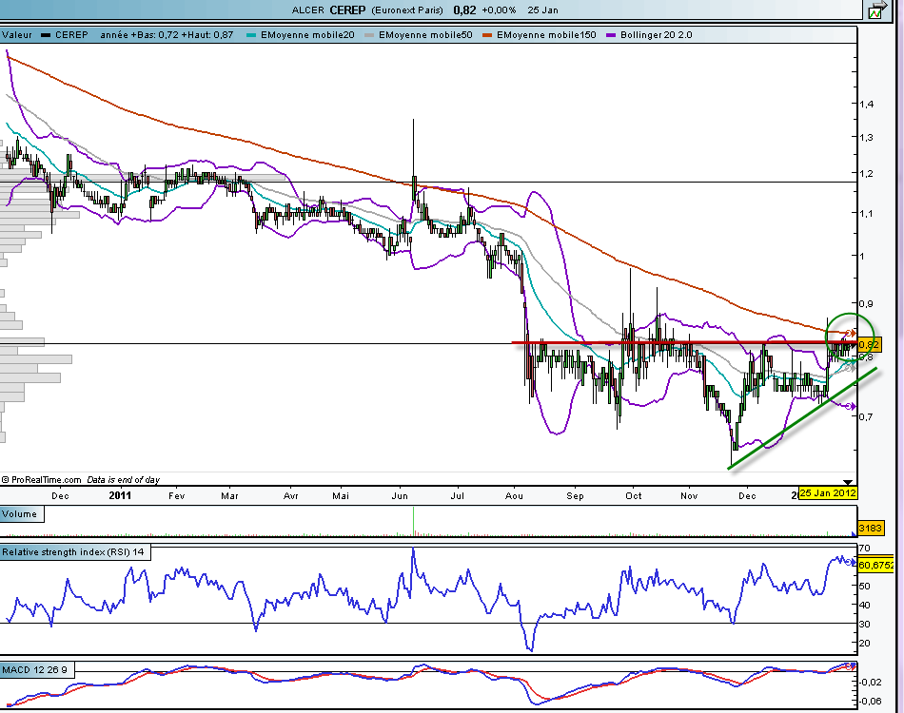Open the Volume panel header
904x713 pixels.
(x=20, y=514)
